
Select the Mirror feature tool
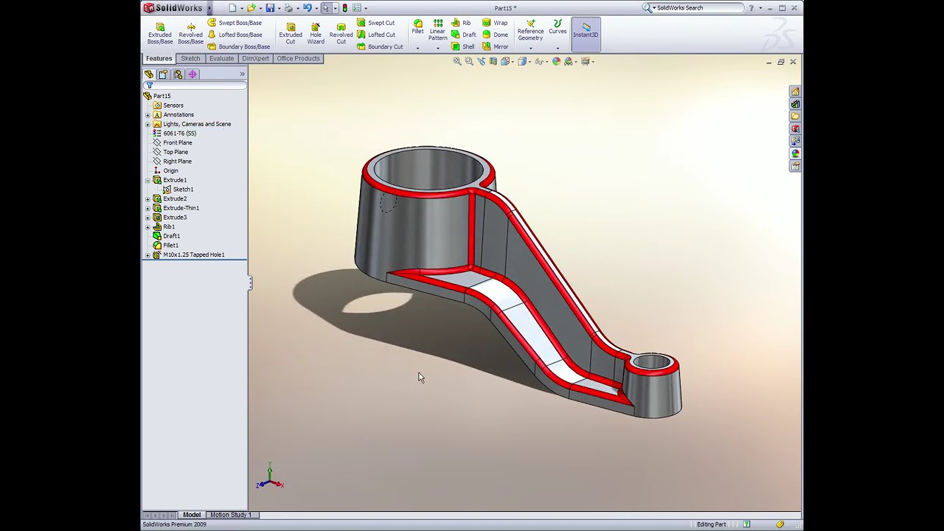pyautogui.click(x=496, y=46)
